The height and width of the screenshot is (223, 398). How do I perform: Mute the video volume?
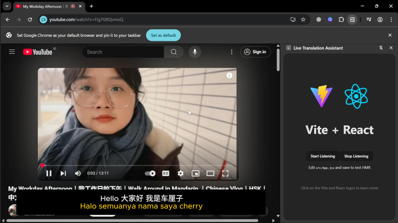78,173
